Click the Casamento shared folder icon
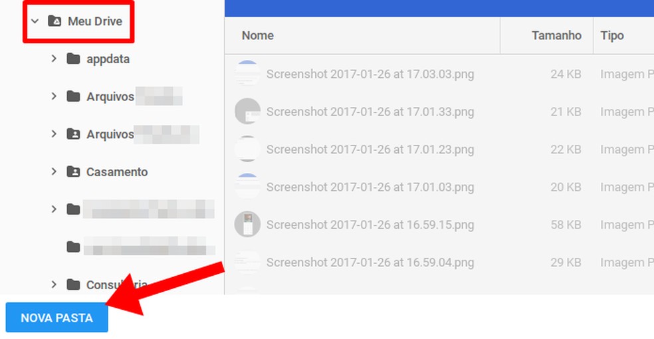 (x=73, y=172)
